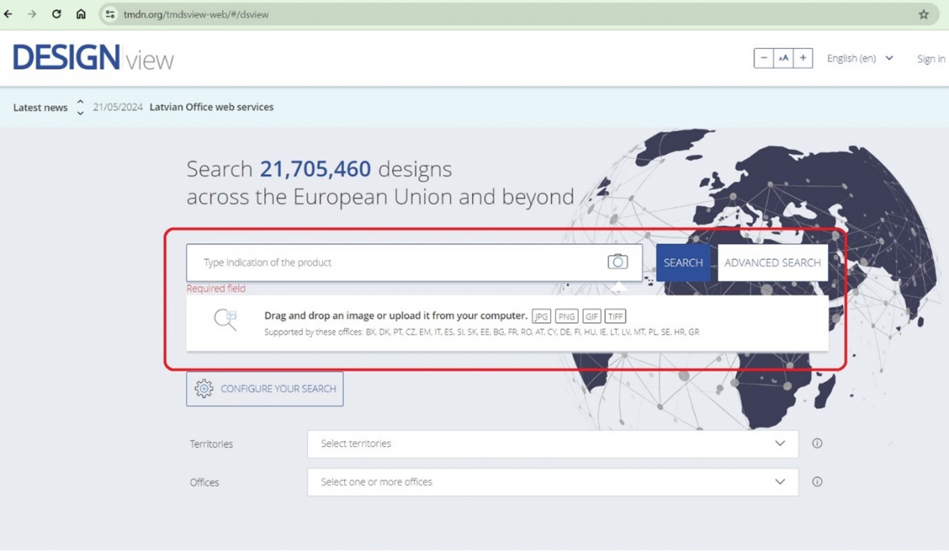Click the blue SEARCH button
The width and height of the screenshot is (949, 552).
(683, 263)
